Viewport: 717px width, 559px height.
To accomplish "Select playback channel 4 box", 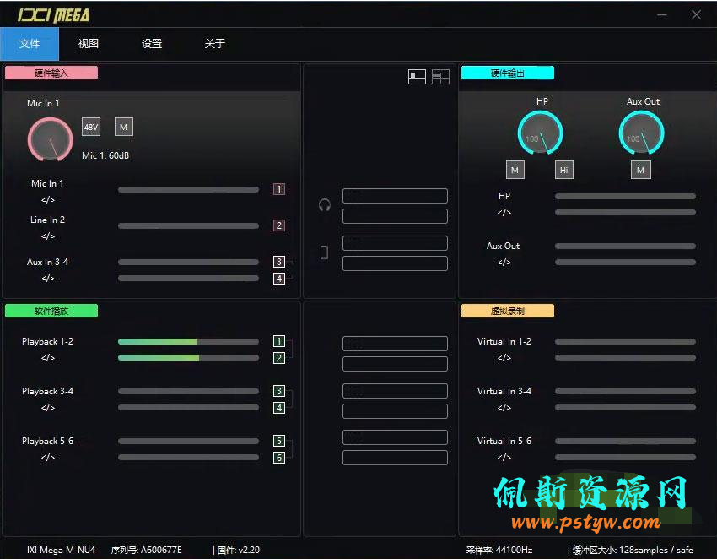I will 279,408.
